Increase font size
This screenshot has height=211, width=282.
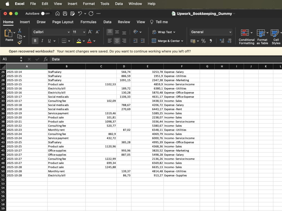tap(90, 32)
